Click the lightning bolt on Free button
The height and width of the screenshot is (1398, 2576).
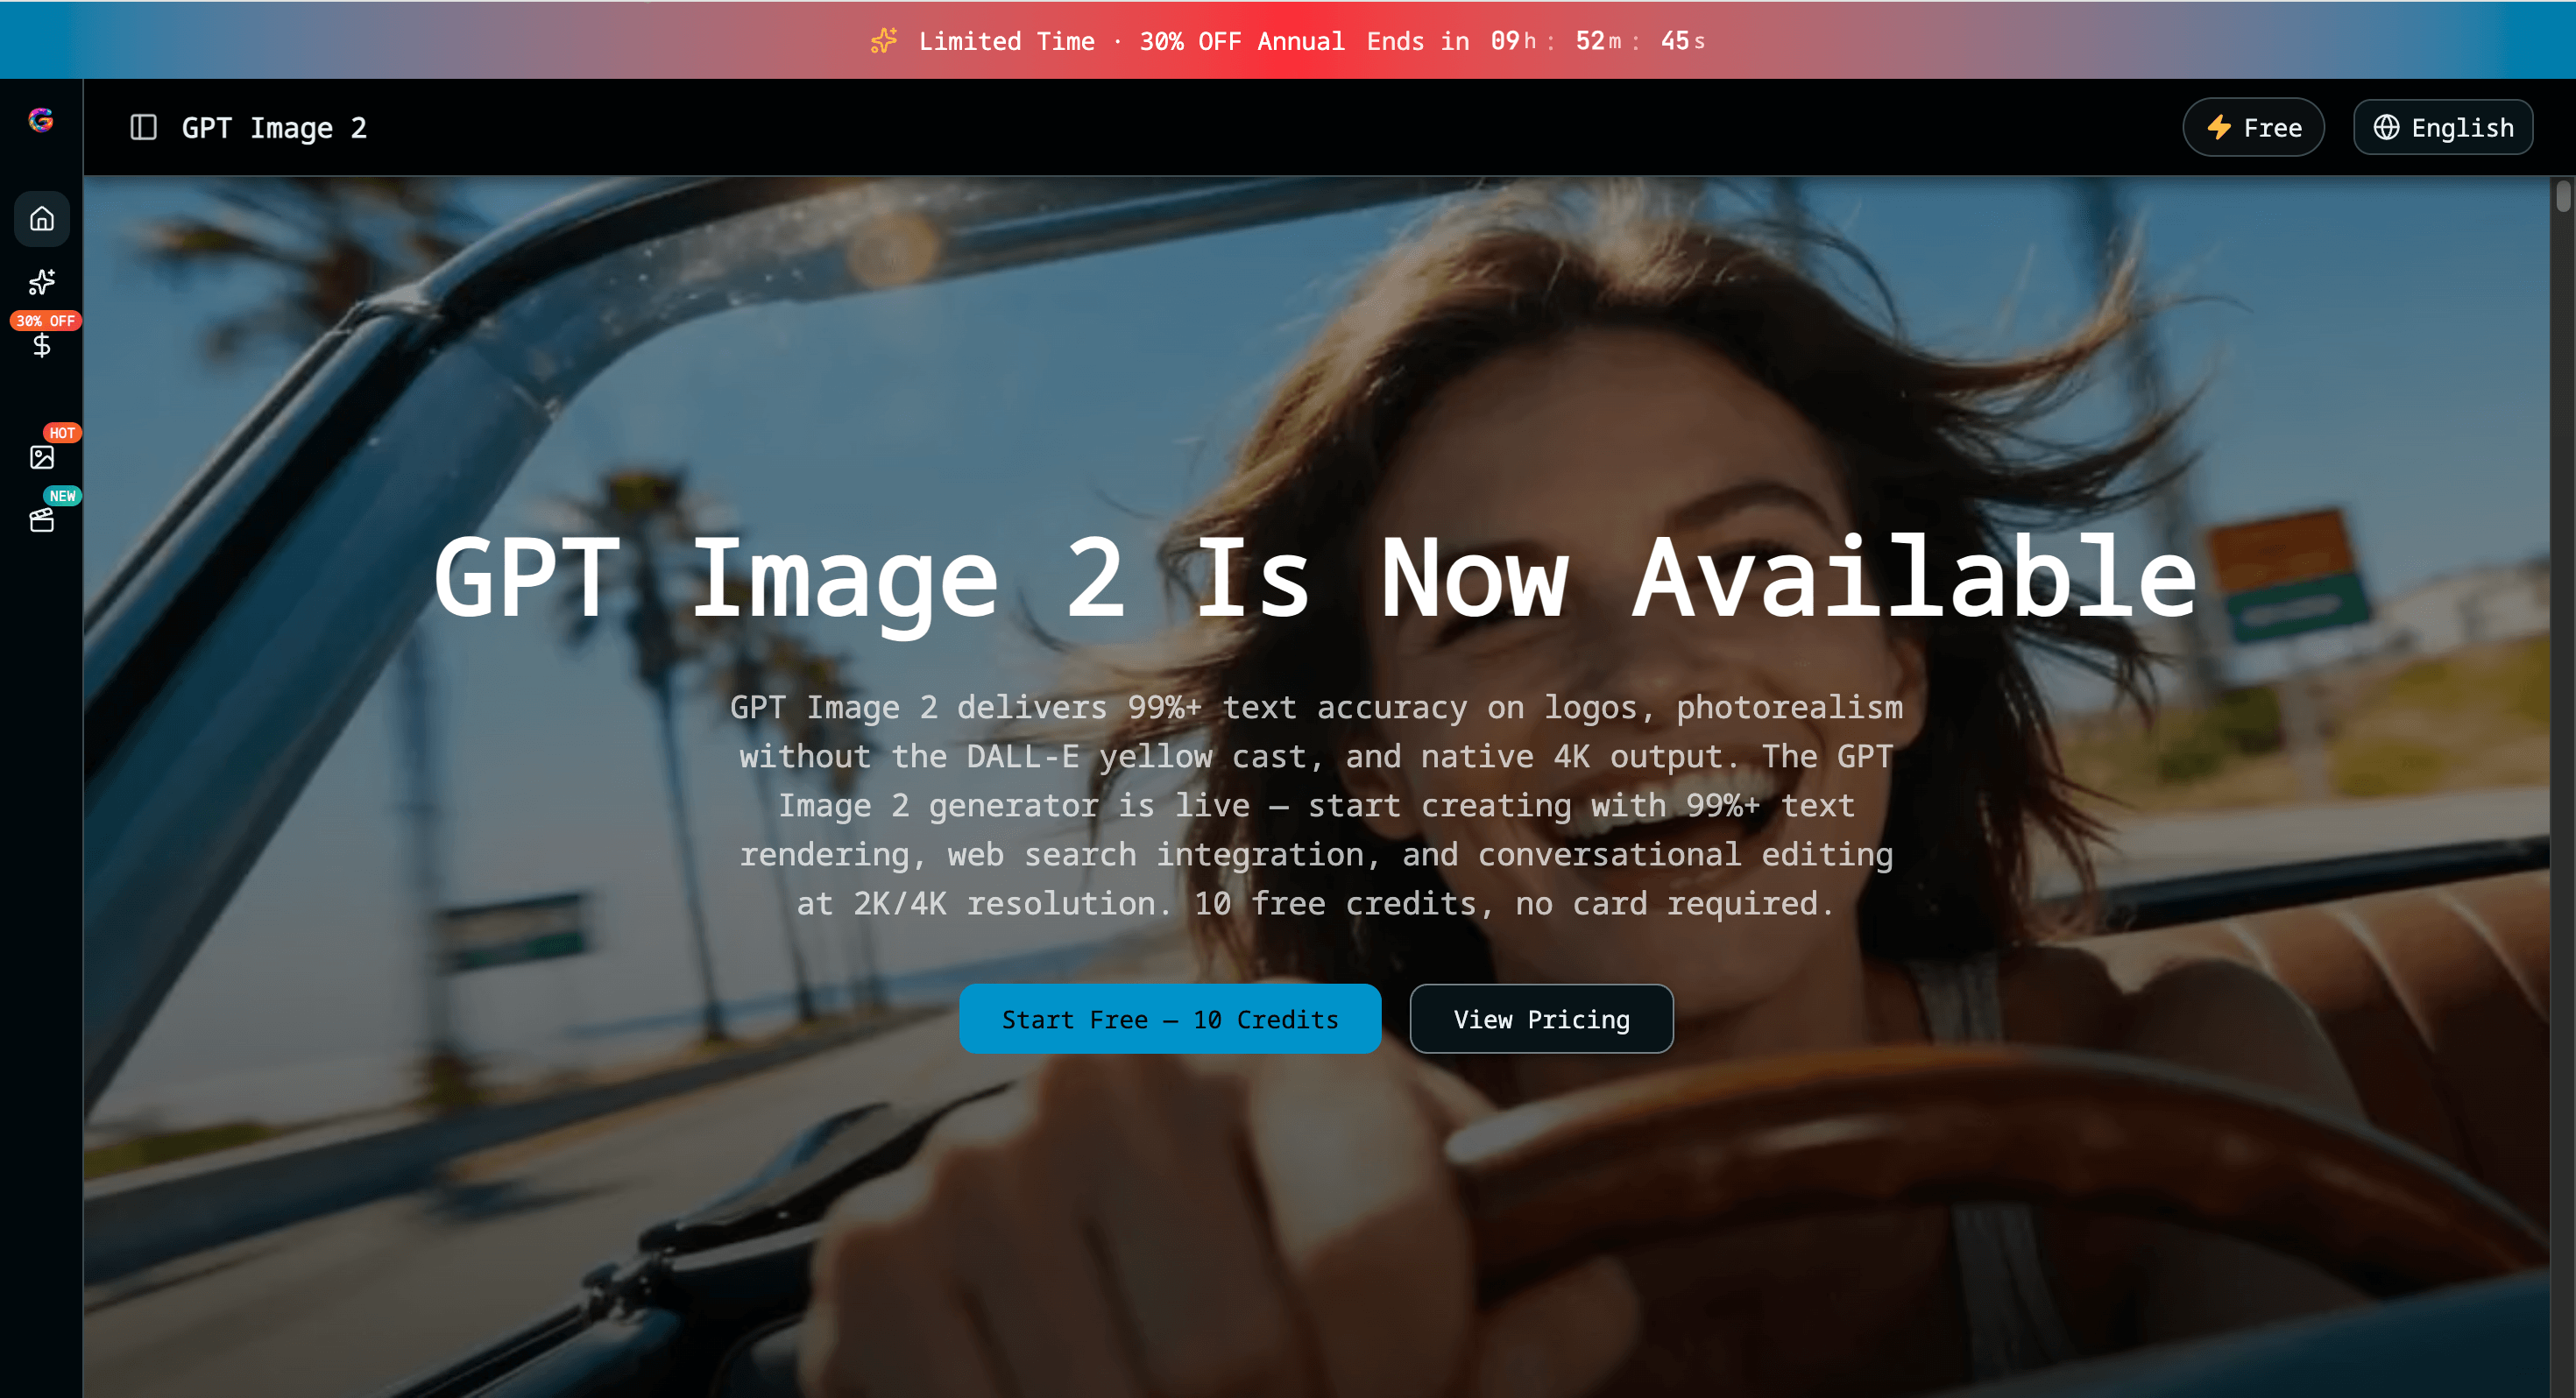click(x=2219, y=127)
